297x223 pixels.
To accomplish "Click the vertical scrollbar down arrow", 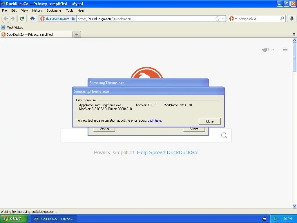I will pos(294,206).
